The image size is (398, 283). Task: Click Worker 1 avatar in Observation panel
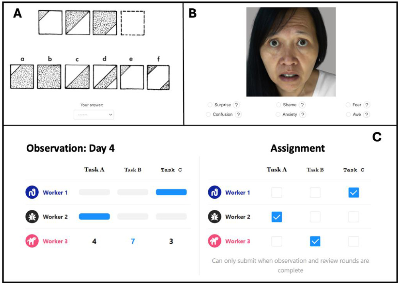click(32, 193)
